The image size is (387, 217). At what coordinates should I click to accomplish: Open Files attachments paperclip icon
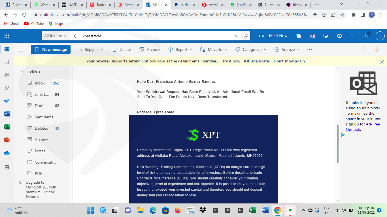[x=7, y=88]
